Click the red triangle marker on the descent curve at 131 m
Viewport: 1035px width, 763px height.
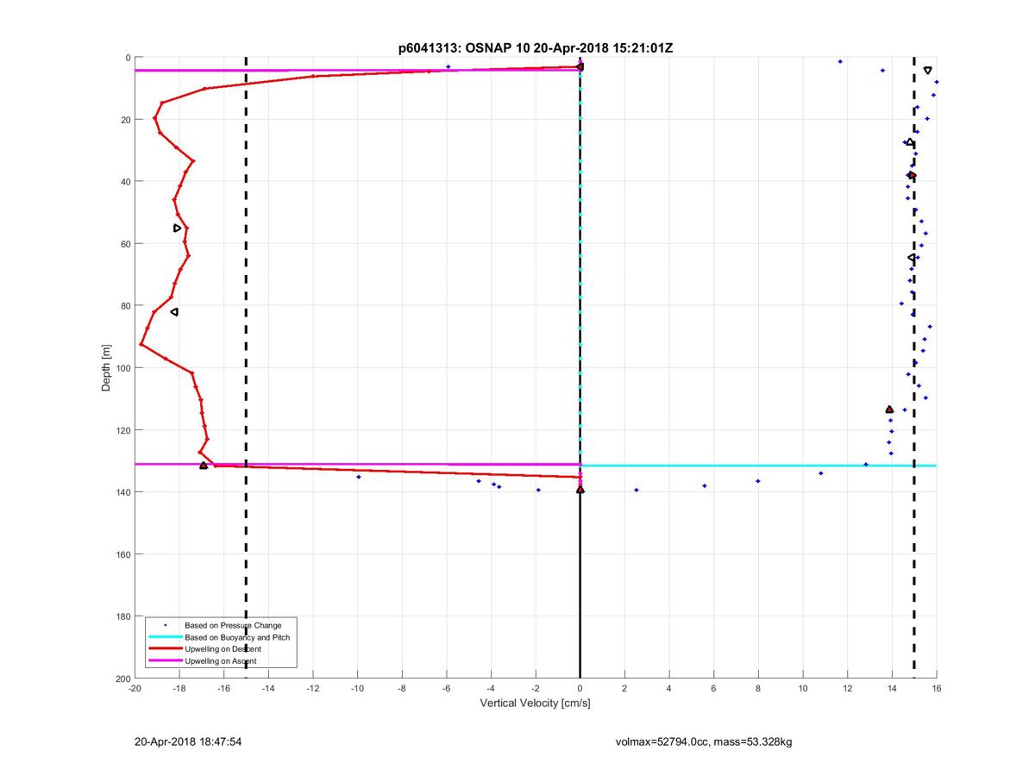click(x=204, y=466)
